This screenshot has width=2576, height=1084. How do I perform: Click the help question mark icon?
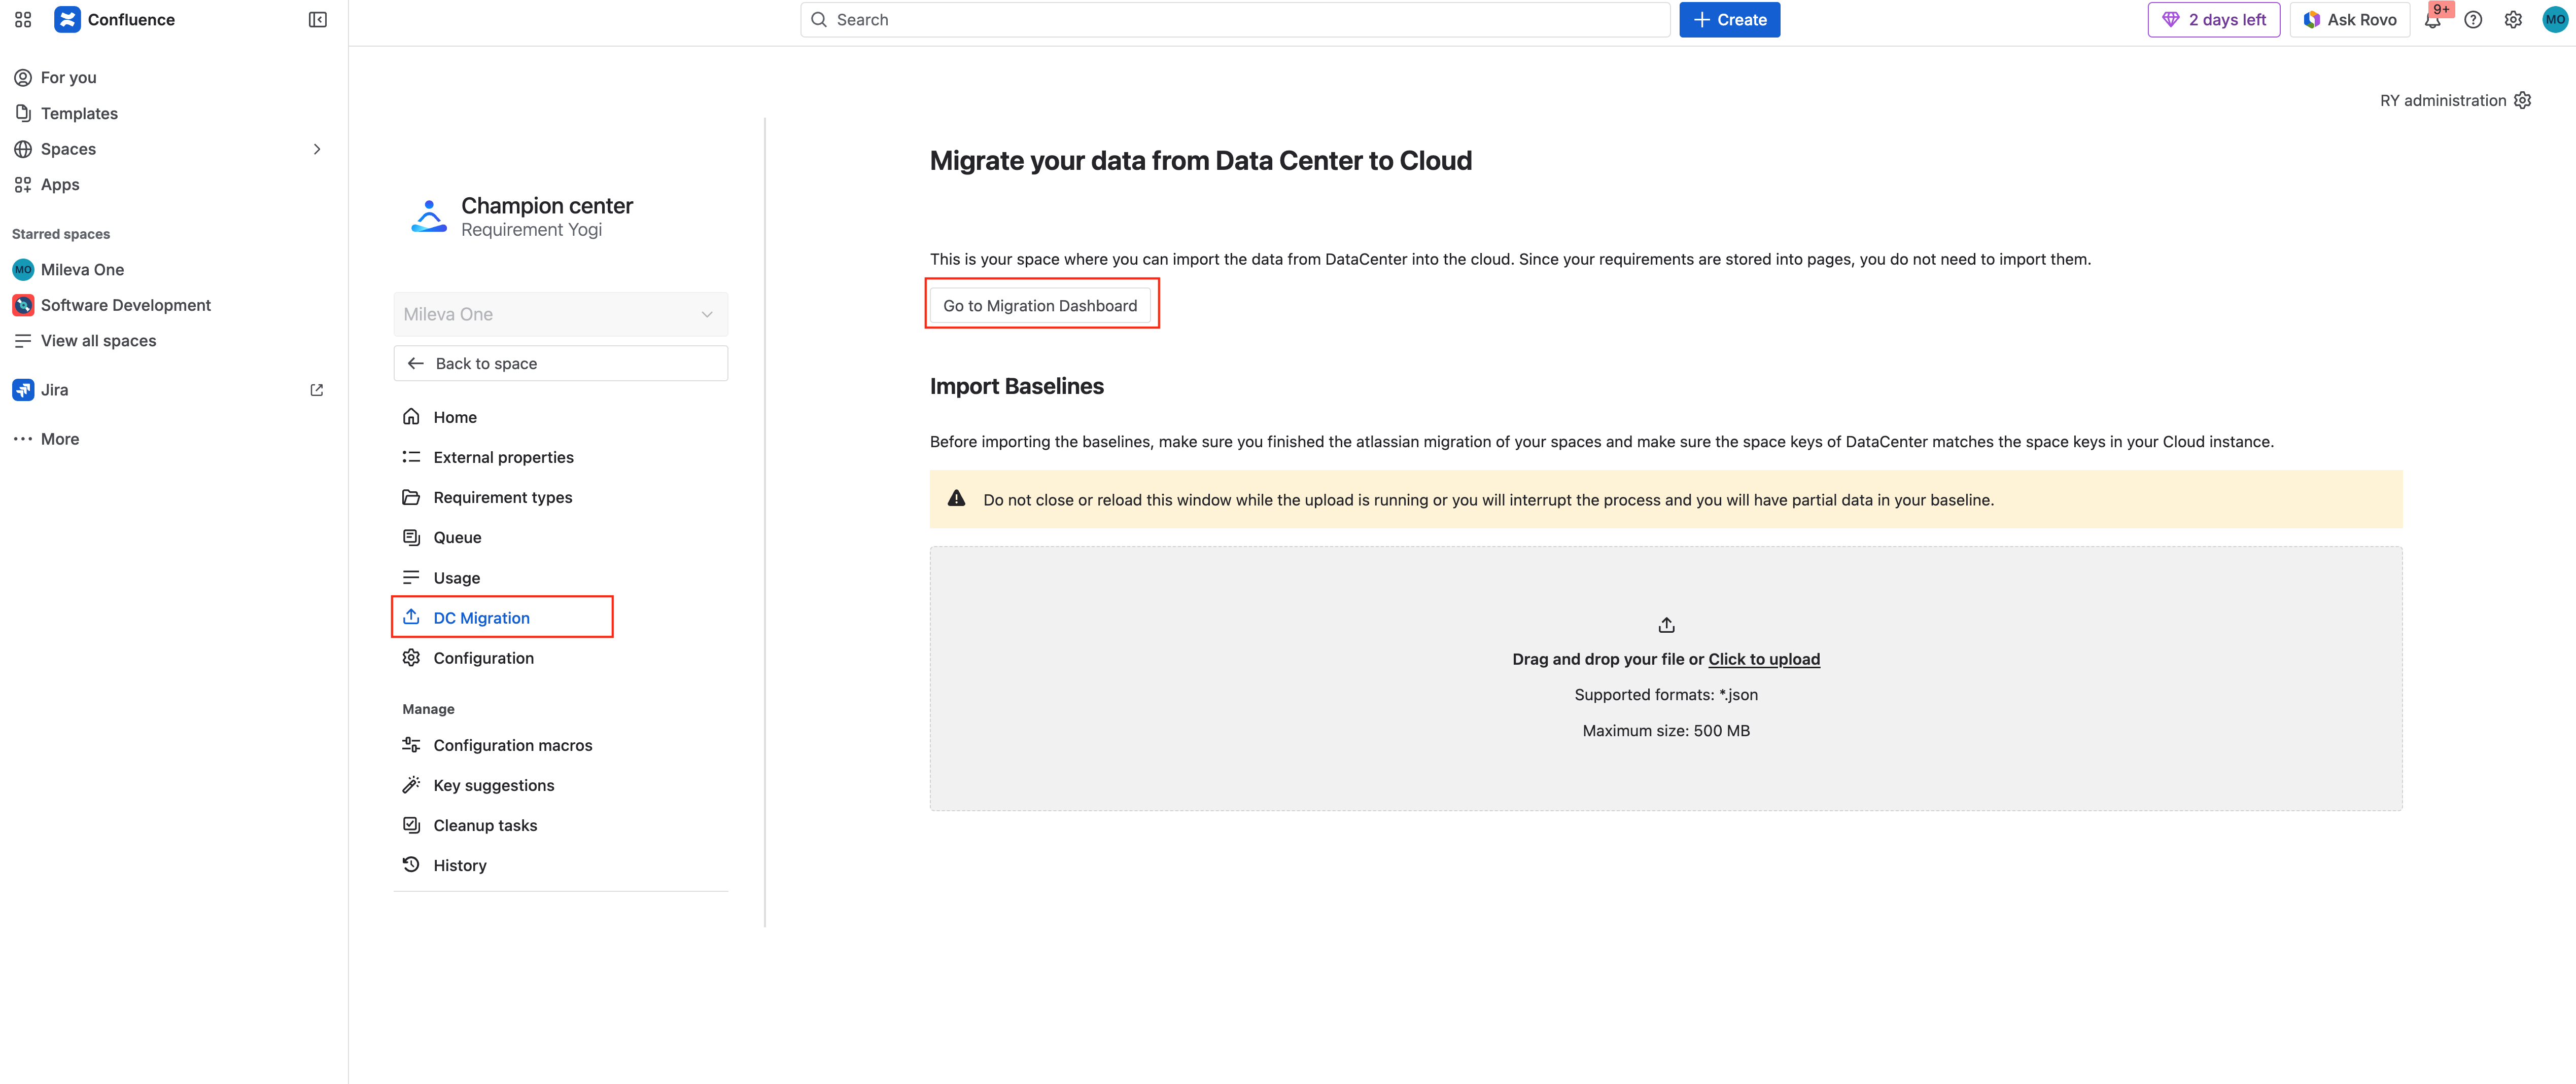click(x=2473, y=19)
